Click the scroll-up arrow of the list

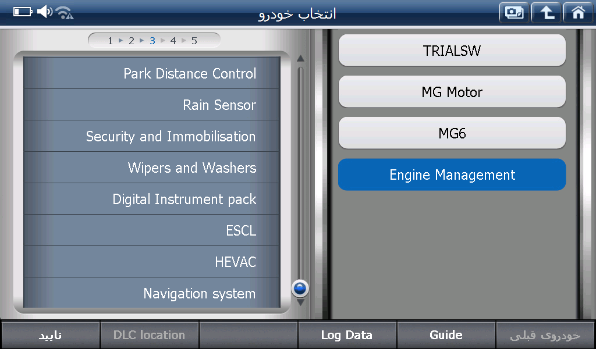(x=300, y=58)
